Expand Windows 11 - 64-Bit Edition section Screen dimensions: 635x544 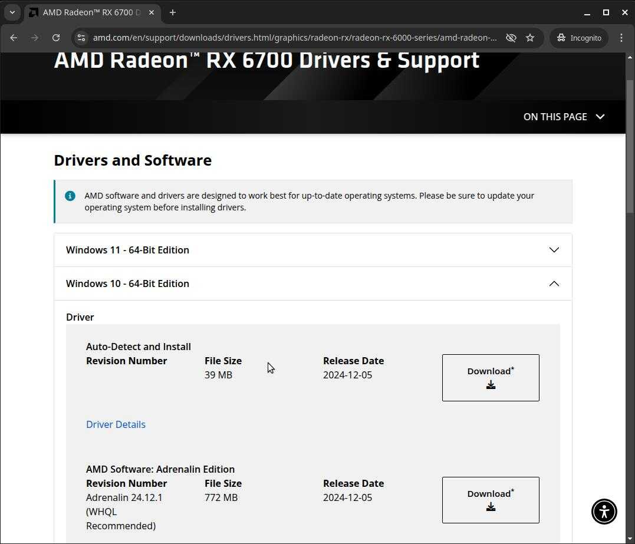click(312, 250)
